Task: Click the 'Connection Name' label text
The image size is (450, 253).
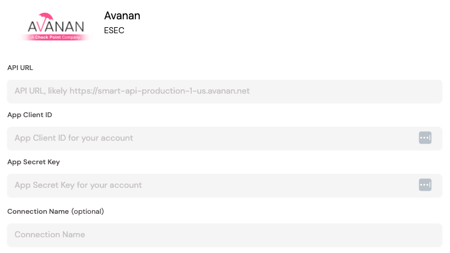Action: click(38, 211)
